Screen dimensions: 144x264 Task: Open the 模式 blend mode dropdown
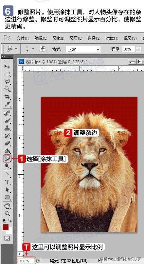click(x=83, y=49)
